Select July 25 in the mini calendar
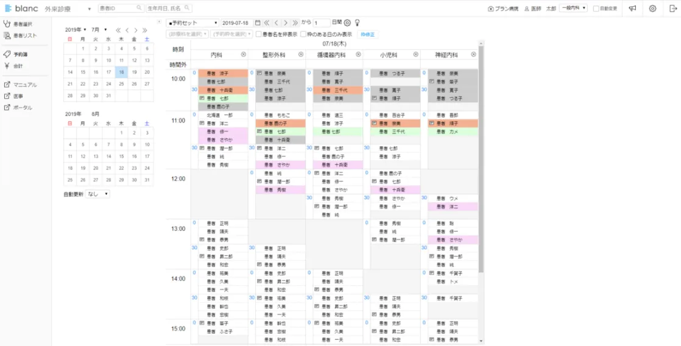The width and height of the screenshot is (681, 346). pyautogui.click(x=122, y=84)
